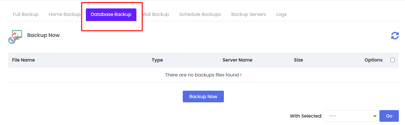405x125 pixels.
Task: View the Backup Servers tab
Action: pos(249,14)
